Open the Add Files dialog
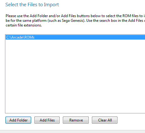 47,120
